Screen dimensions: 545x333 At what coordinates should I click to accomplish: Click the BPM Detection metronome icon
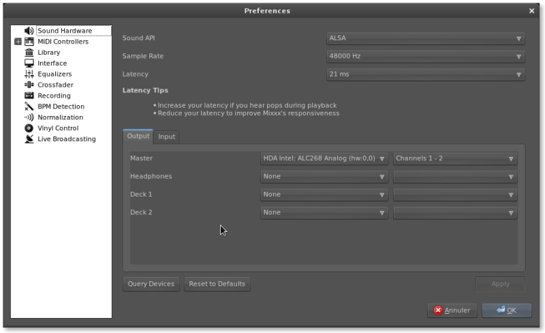(29, 106)
